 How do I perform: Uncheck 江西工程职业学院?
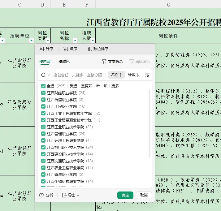(x=43, y=106)
